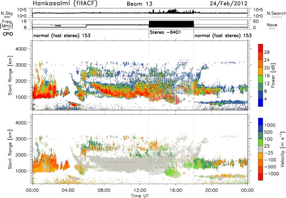Click the last normal (fast stereo) 153 label
Image resolution: width=286 pixels, height=198 pixels.
click(x=223, y=35)
